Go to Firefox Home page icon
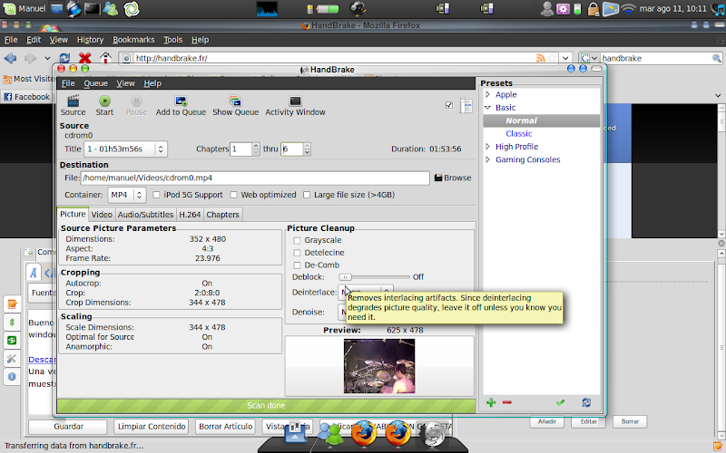Screen dimensions: 726x453 click(105, 58)
